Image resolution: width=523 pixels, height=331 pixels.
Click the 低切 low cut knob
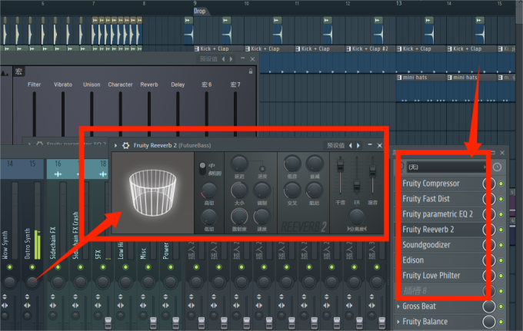209,217
